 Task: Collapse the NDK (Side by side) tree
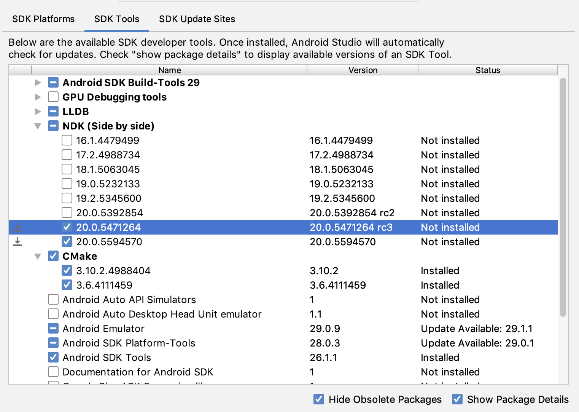[38, 126]
